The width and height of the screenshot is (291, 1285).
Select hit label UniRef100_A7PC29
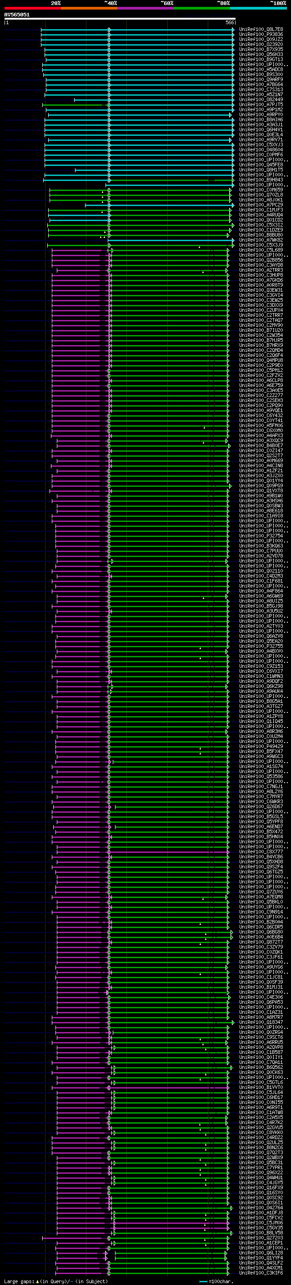(261, 205)
